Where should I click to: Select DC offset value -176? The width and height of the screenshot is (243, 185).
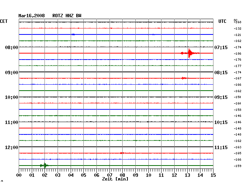237,60
